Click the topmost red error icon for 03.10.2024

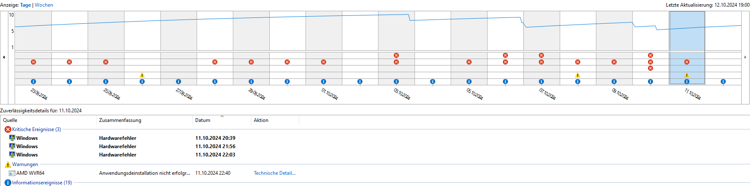point(396,55)
